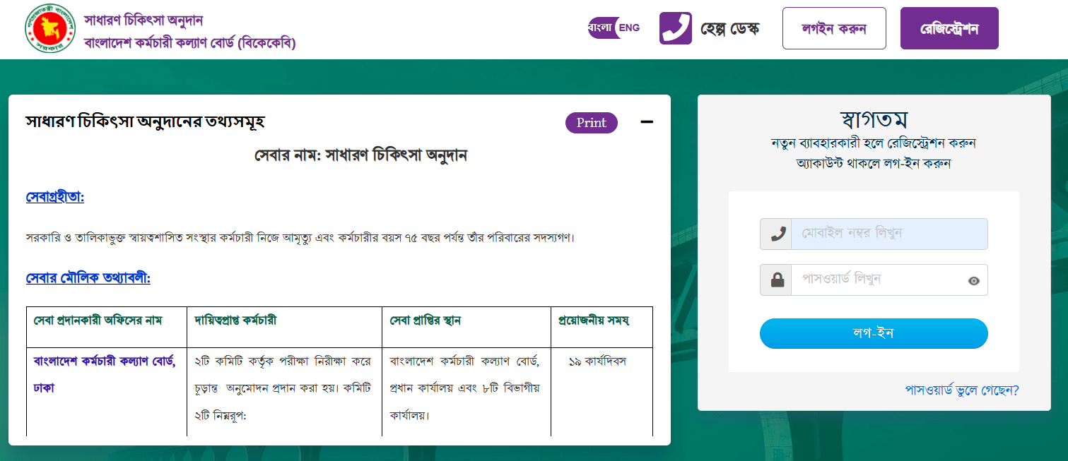Open the হেল্প ডেস্ক link

(729, 29)
